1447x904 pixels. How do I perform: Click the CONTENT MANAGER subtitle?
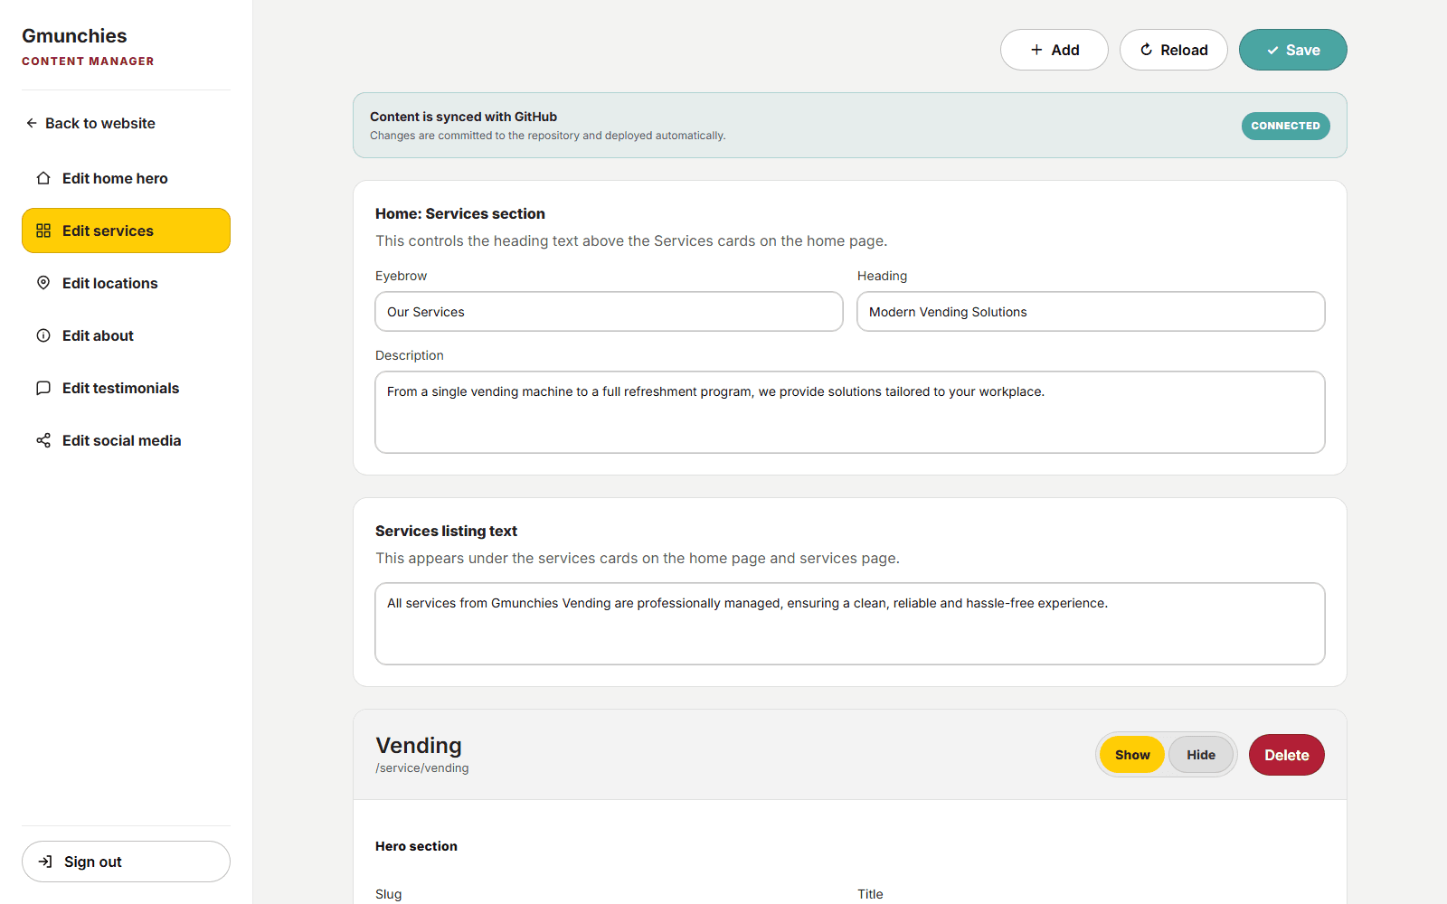coord(88,61)
